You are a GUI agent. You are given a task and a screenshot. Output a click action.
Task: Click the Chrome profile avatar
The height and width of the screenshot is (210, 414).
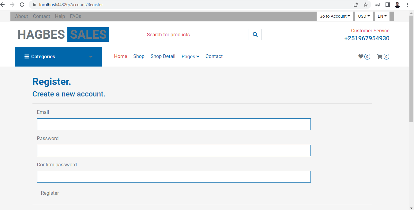click(x=397, y=5)
